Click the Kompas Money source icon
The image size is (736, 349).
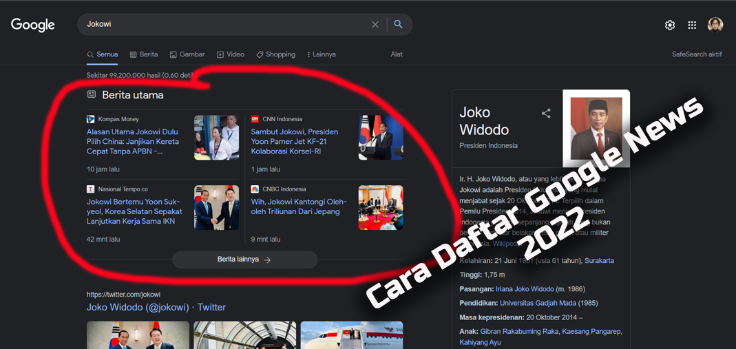91,119
